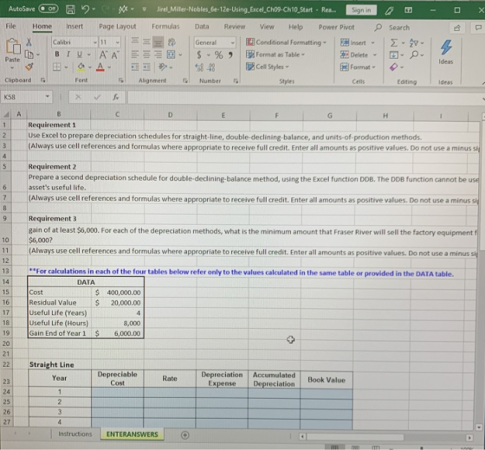Open the Power Pivot tab
485x450 pixels.
[x=336, y=27]
